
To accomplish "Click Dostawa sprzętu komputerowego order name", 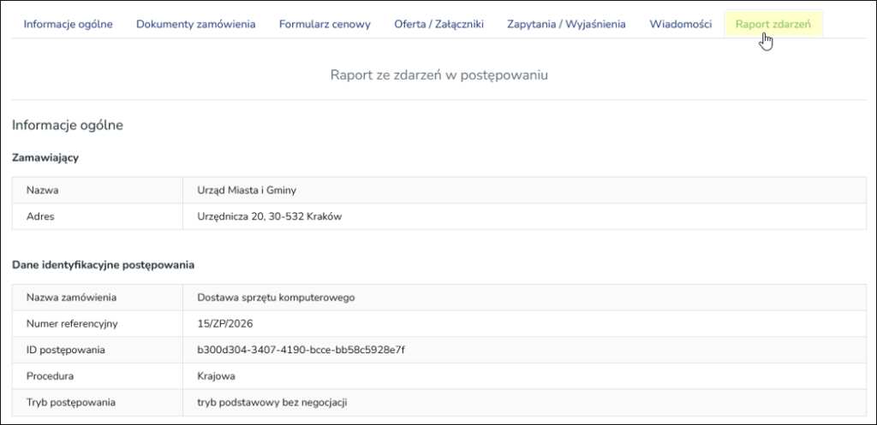I will [276, 298].
